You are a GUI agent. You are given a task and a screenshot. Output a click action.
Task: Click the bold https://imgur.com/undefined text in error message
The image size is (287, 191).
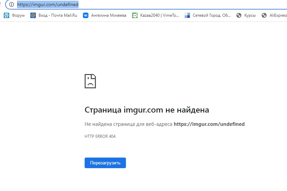pyautogui.click(x=209, y=124)
